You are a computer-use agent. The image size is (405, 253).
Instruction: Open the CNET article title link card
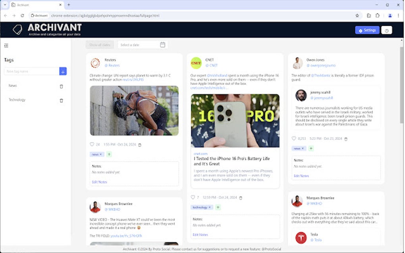pyautogui.click(x=232, y=161)
